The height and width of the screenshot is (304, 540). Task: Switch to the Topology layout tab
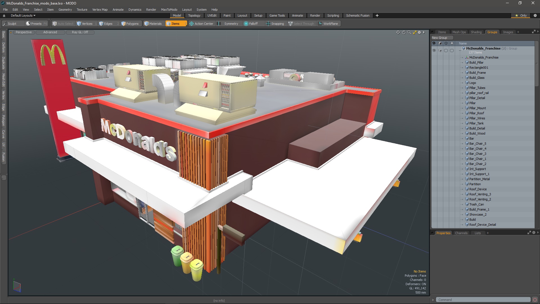coord(194,15)
